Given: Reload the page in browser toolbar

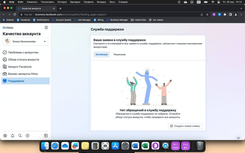Looking at the screenshot, I should tap(14, 14).
